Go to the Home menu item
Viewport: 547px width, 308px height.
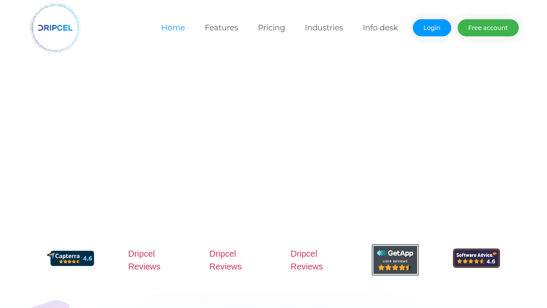point(173,28)
